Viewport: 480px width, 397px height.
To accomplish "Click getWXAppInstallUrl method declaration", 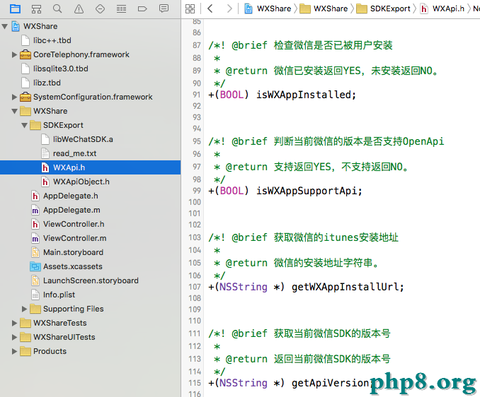I will (x=348, y=287).
